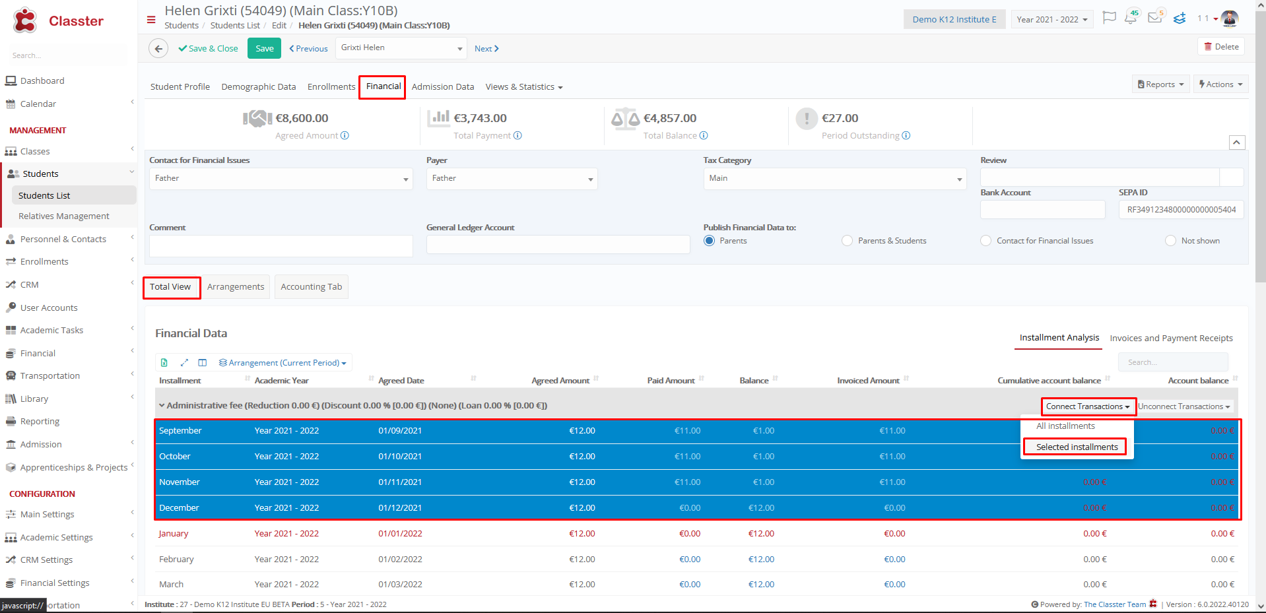Click the Comment input field
1266x613 pixels.
click(x=281, y=245)
